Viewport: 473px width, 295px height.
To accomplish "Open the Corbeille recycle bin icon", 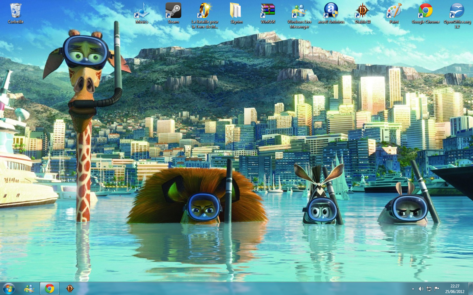I will click(x=15, y=13).
